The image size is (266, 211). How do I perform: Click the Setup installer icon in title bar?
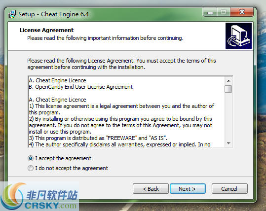click(x=12, y=14)
